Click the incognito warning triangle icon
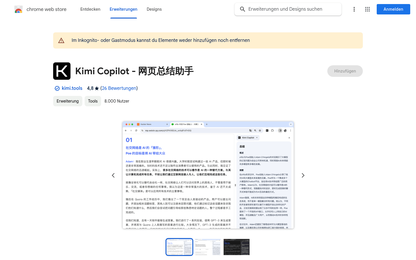 click(61, 40)
